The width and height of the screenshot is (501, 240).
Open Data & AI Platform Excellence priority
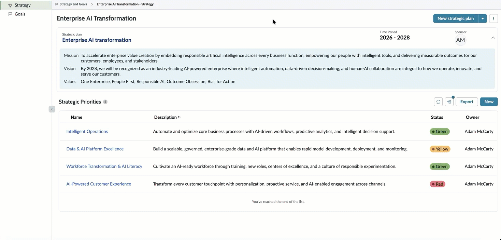(95, 149)
